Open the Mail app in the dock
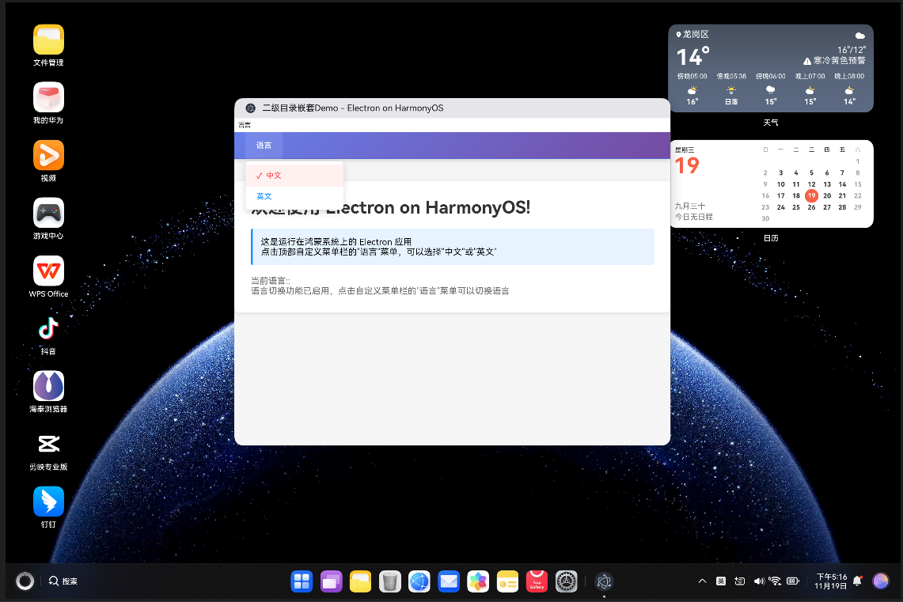This screenshot has height=602, width=903. pos(449,581)
